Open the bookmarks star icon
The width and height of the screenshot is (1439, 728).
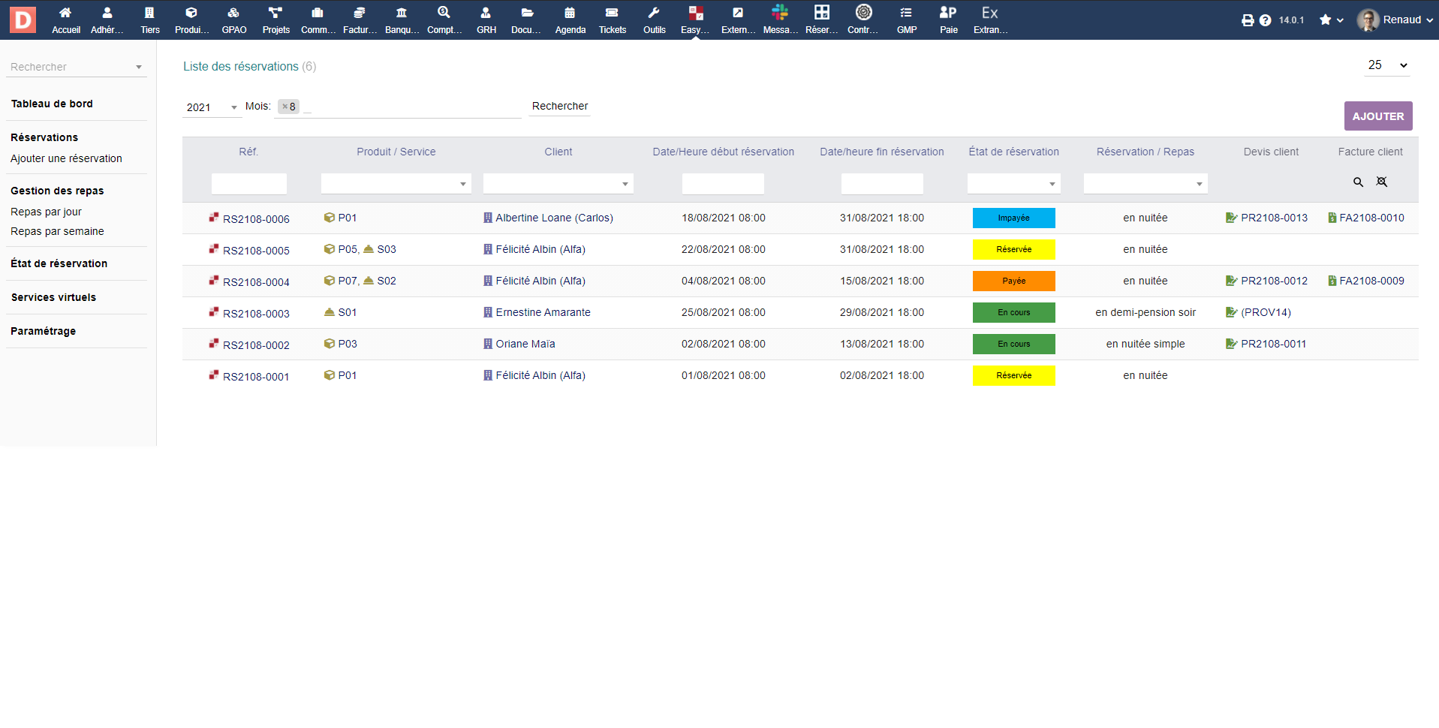click(1326, 20)
